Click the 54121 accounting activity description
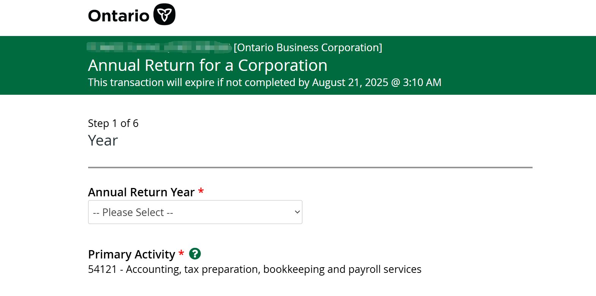Image resolution: width=596 pixels, height=296 pixels. 255,269
